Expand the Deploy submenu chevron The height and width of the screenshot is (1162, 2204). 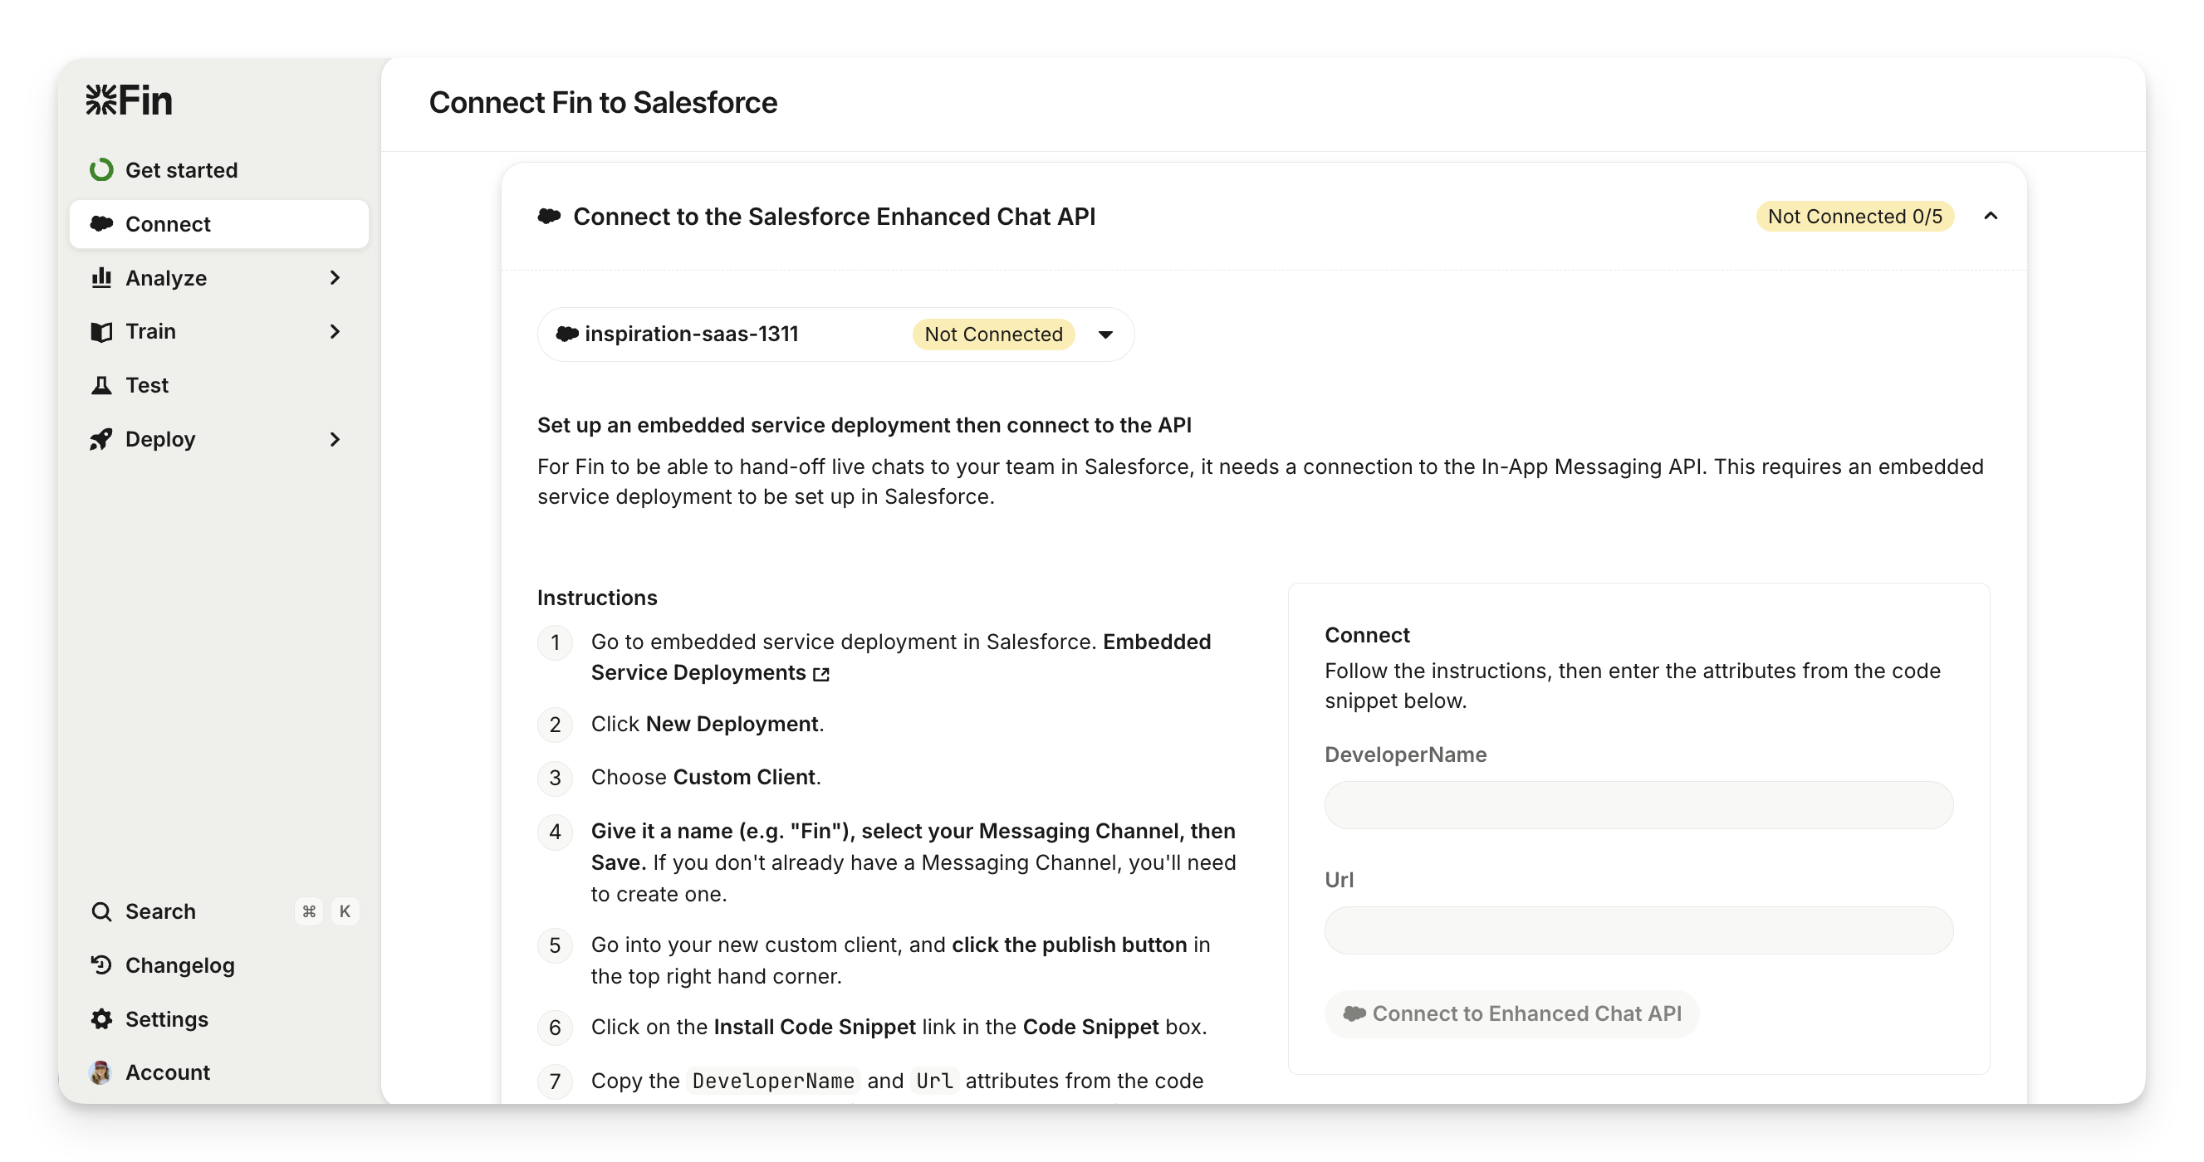tap(335, 440)
